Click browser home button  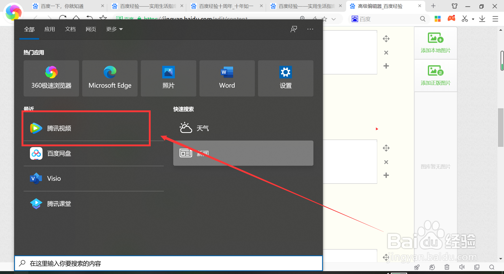coord(76,18)
